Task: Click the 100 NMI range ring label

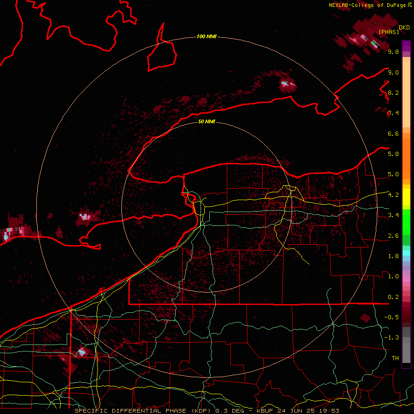Action: pyautogui.click(x=207, y=36)
